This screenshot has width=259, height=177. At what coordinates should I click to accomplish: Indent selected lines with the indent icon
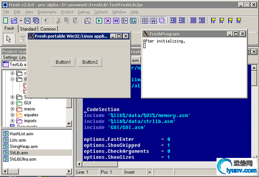click(x=173, y=21)
